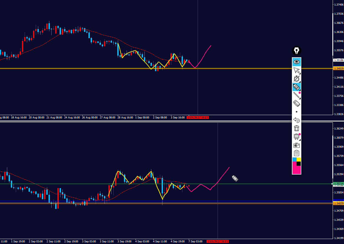Pick the yellow color swatch
344x244 pixels.
pyautogui.click(x=299, y=160)
